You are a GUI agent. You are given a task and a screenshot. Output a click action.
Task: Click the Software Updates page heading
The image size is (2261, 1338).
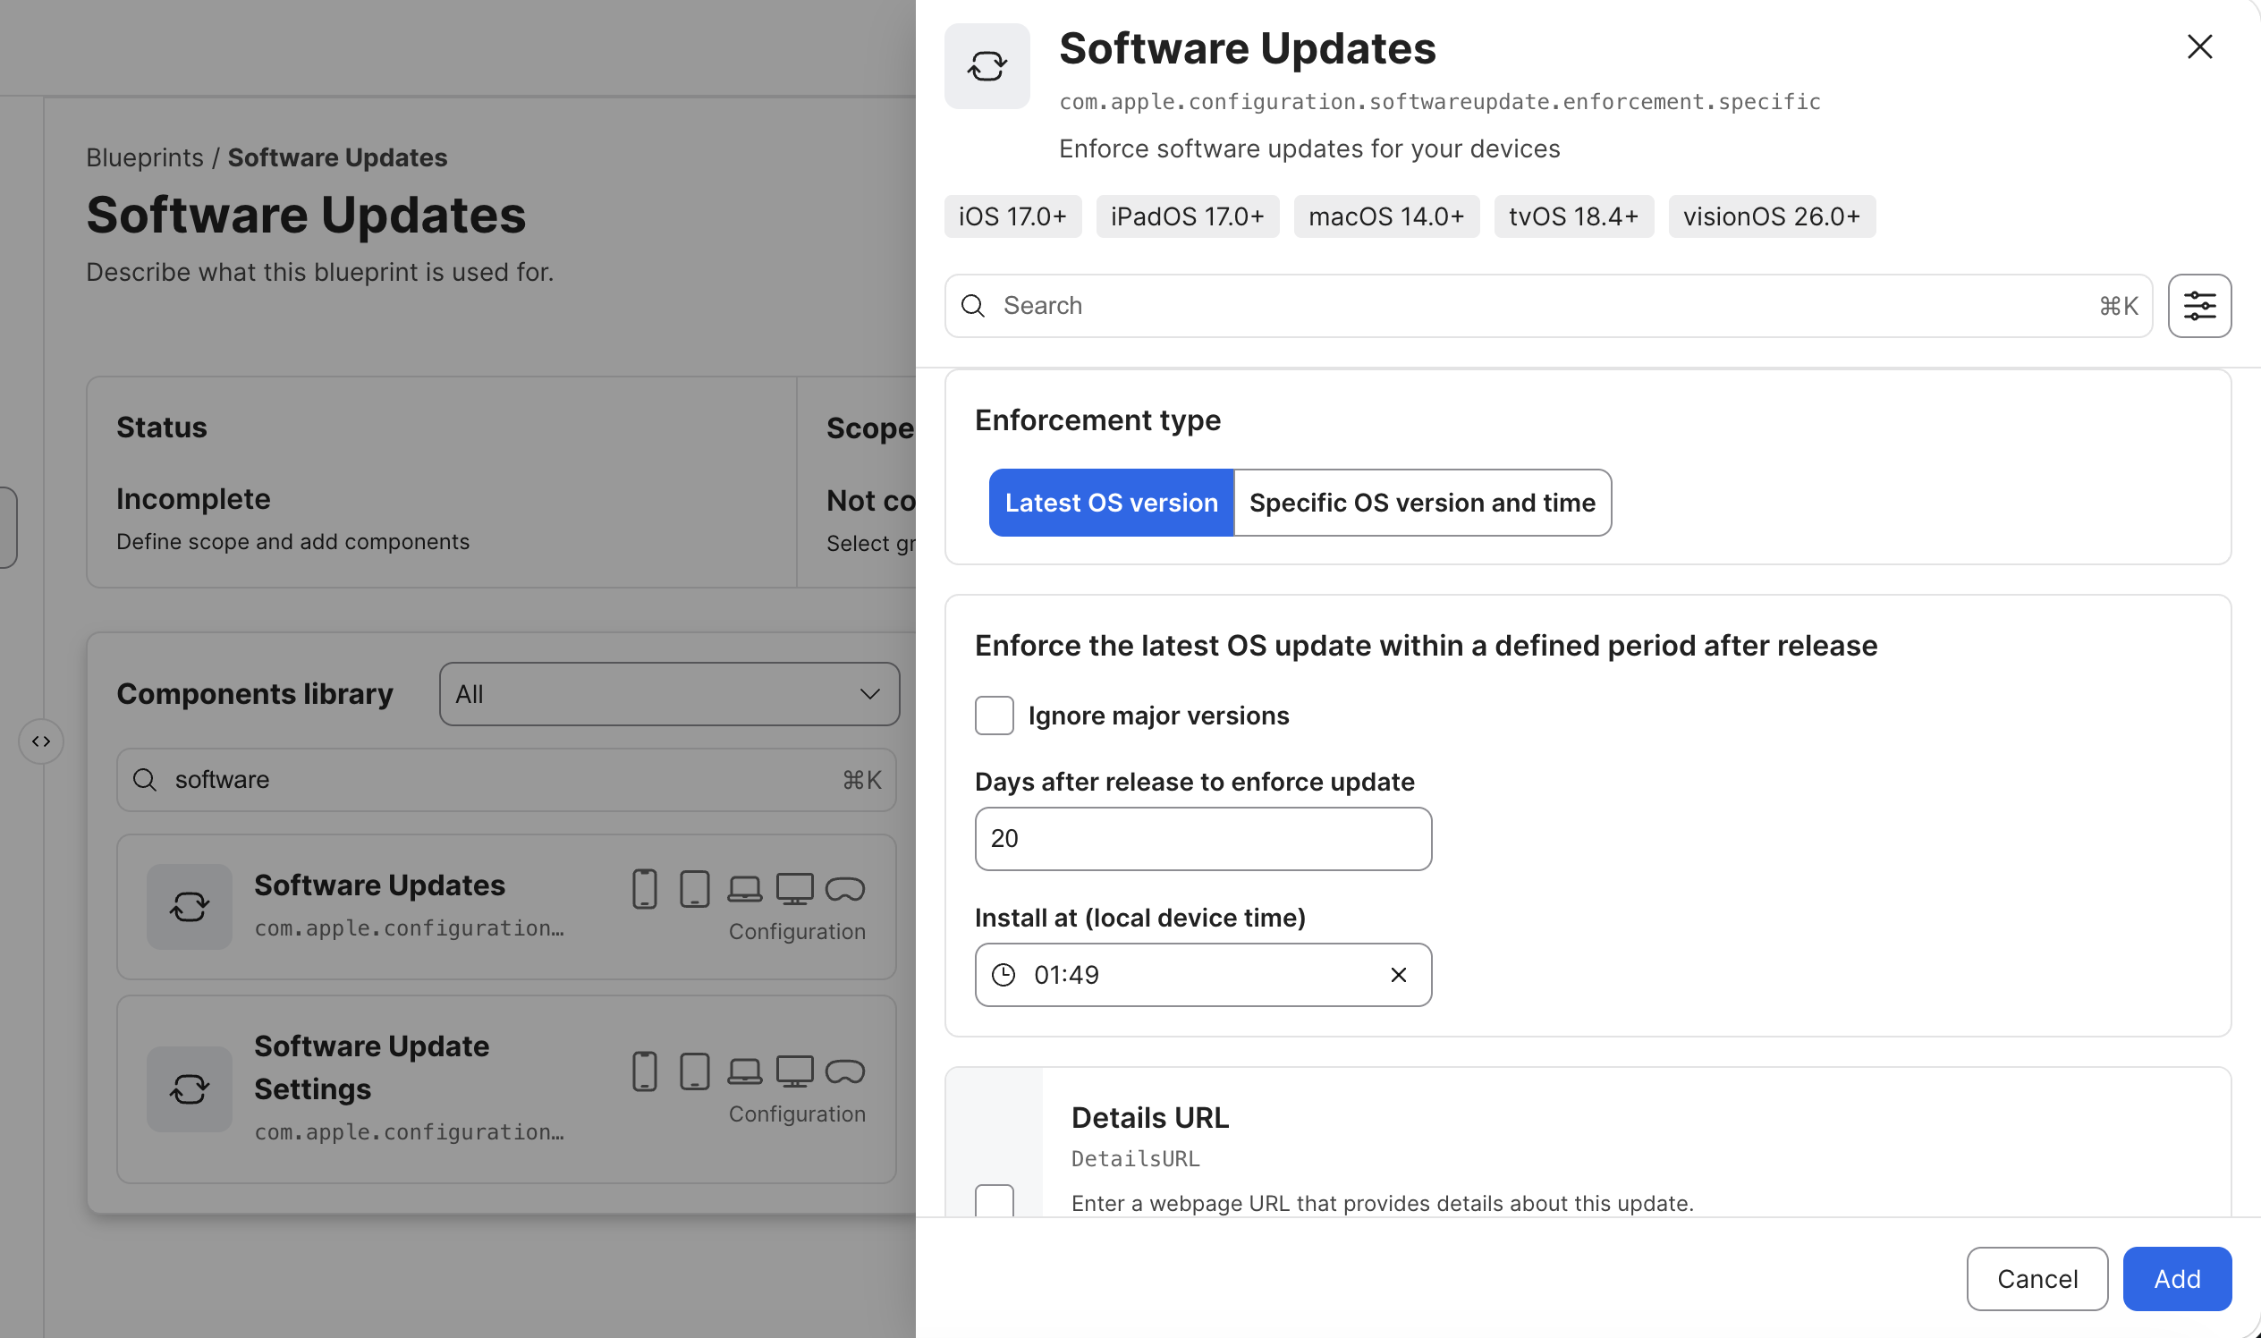pos(306,215)
